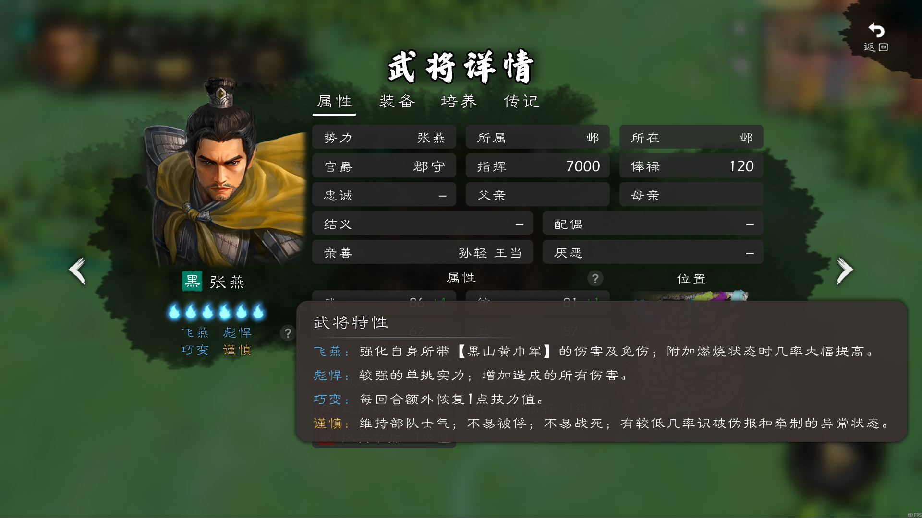The height and width of the screenshot is (518, 922).
Task: Click the 巧变 trait label under portrait
Action: (x=195, y=350)
